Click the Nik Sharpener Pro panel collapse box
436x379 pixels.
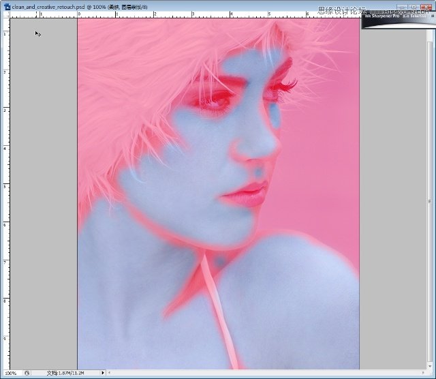[x=433, y=16]
